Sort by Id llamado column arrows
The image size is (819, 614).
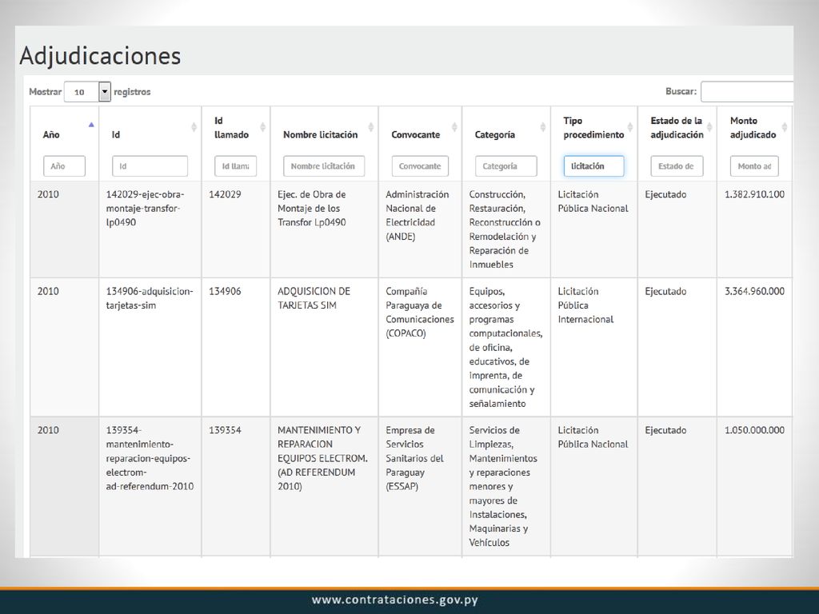coord(262,127)
